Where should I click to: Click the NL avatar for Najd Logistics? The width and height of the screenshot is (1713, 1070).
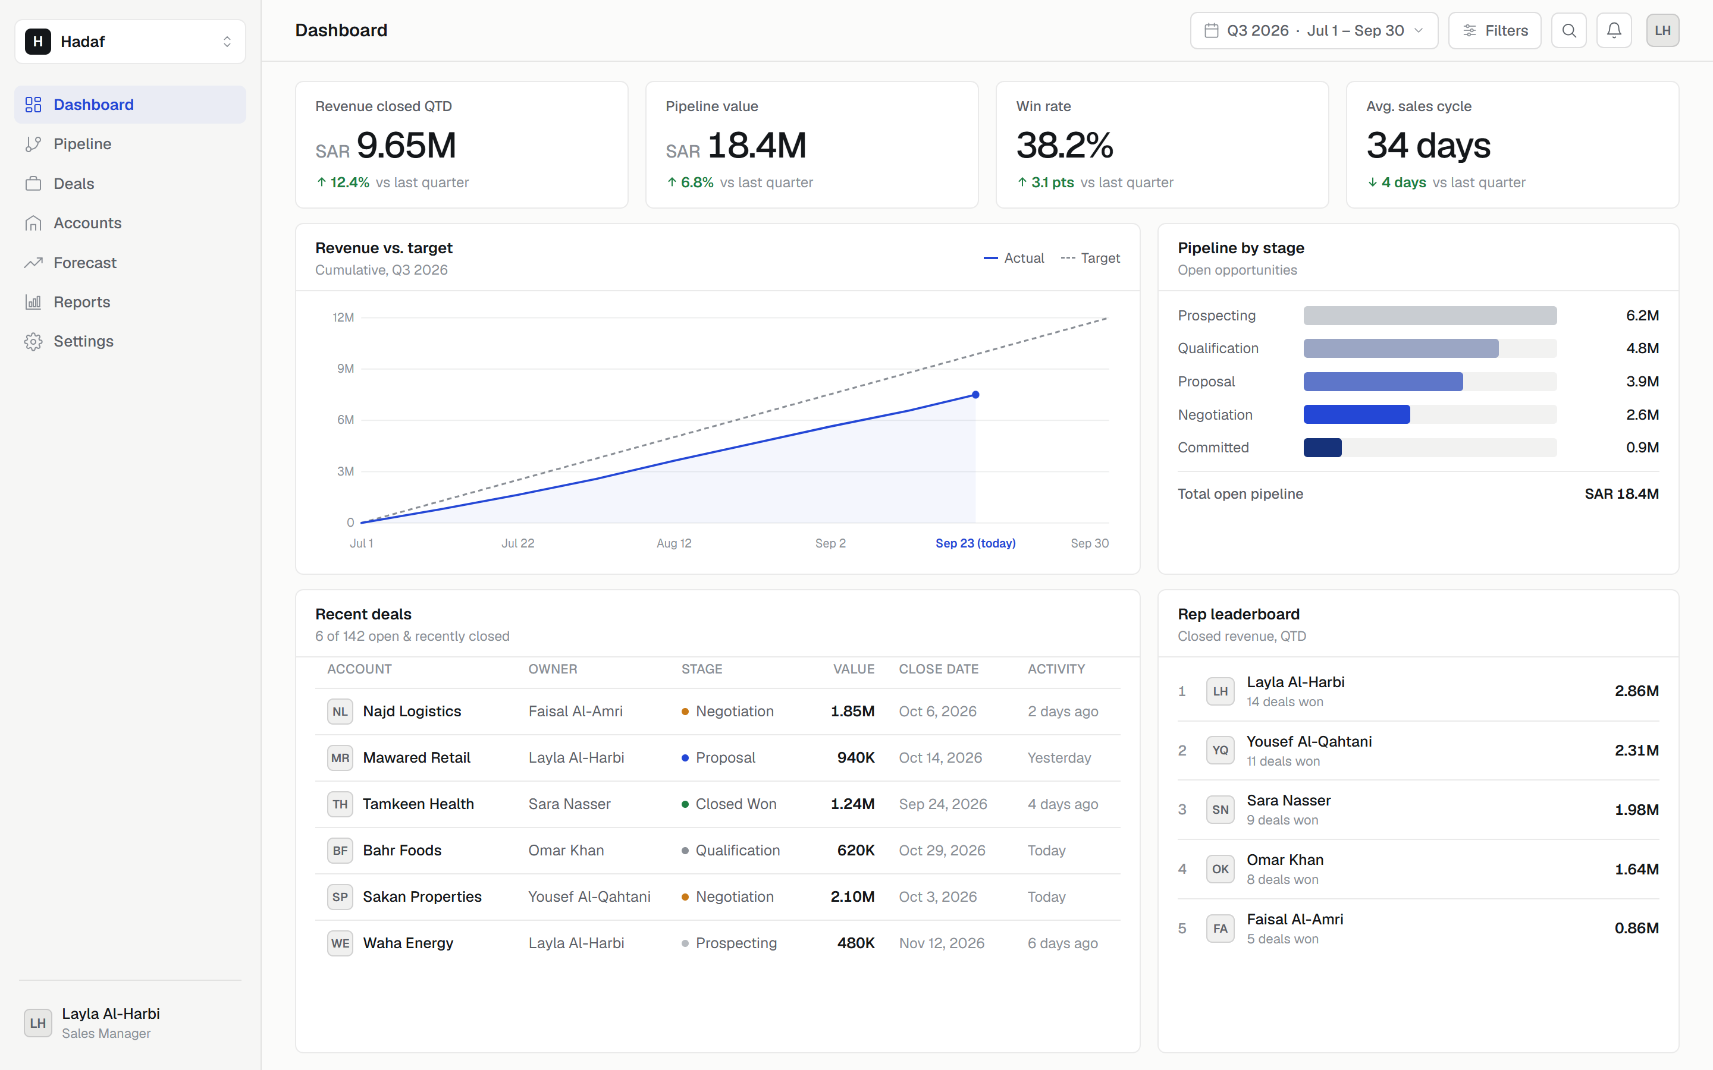click(340, 711)
